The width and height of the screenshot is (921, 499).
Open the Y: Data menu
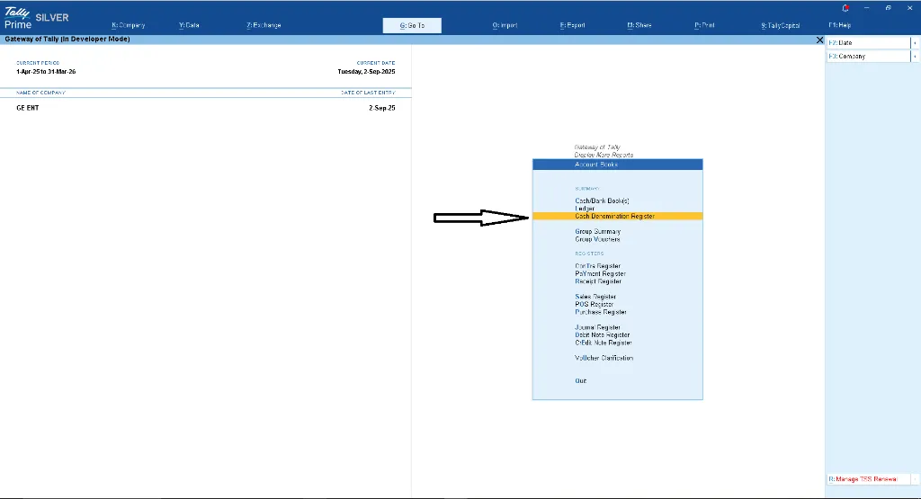189,25
